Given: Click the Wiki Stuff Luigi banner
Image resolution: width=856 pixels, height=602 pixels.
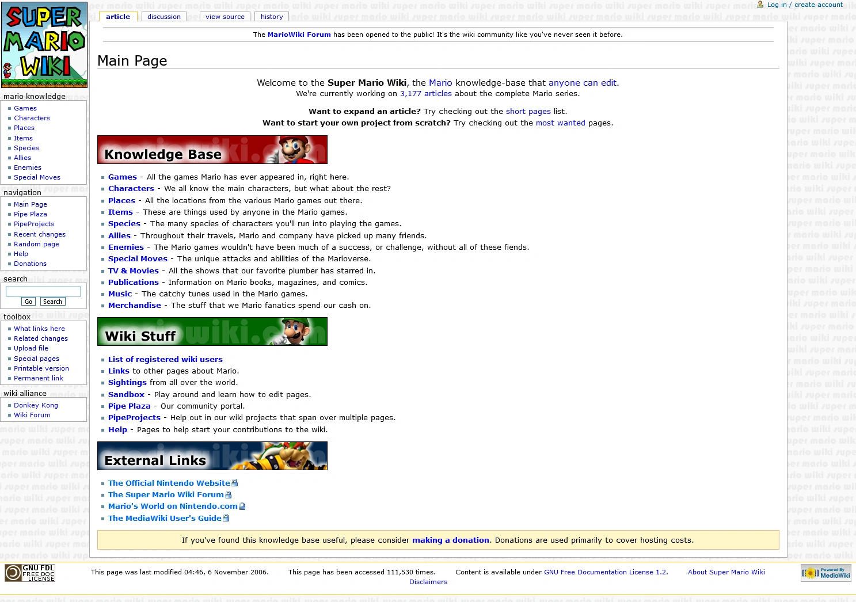Looking at the screenshot, I should coord(212,332).
